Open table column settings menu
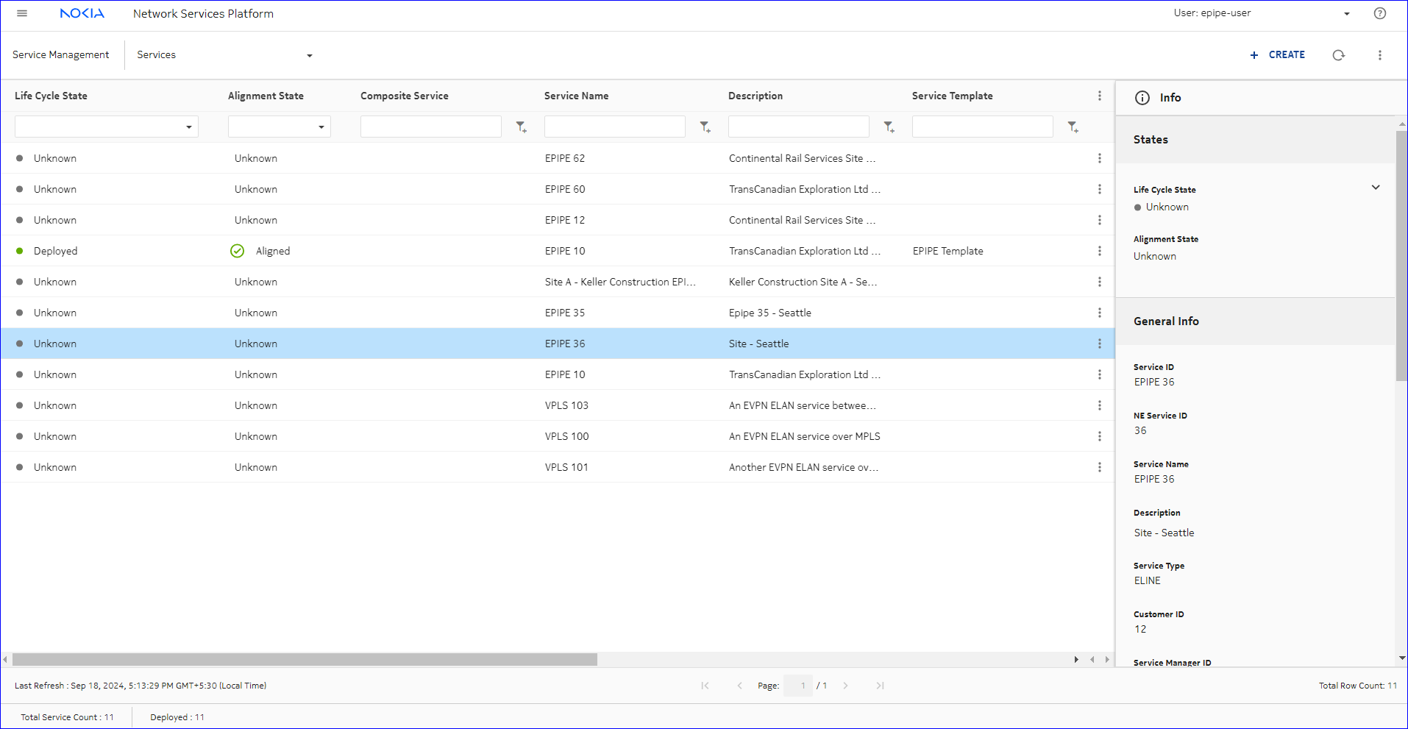This screenshot has height=729, width=1408. coord(1099,96)
